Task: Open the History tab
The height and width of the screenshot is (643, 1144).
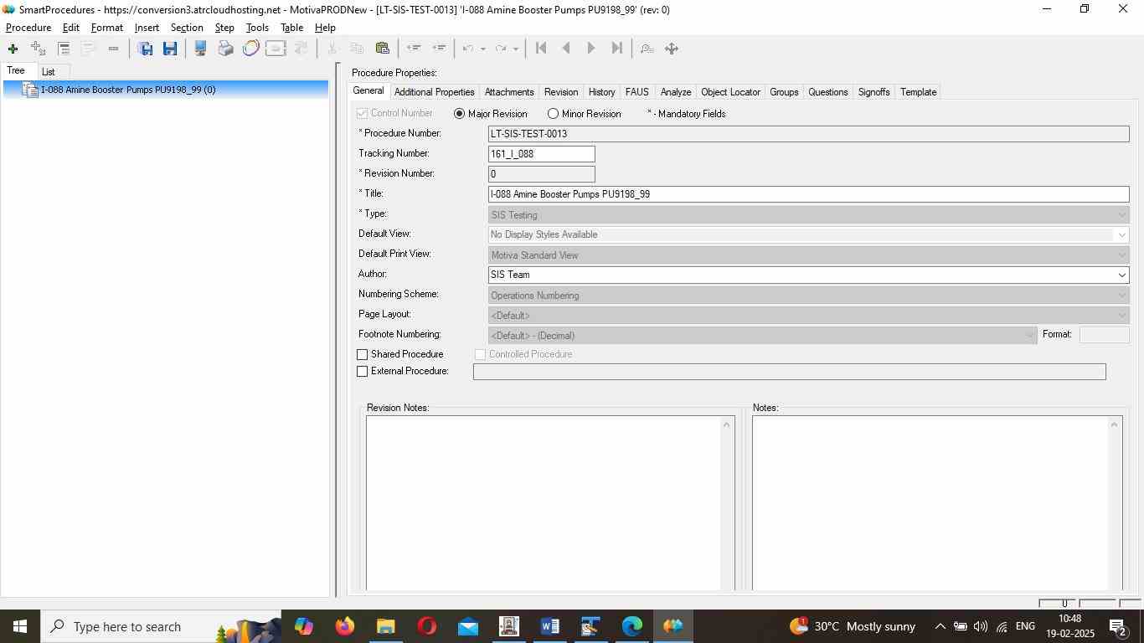Action: coord(601,92)
